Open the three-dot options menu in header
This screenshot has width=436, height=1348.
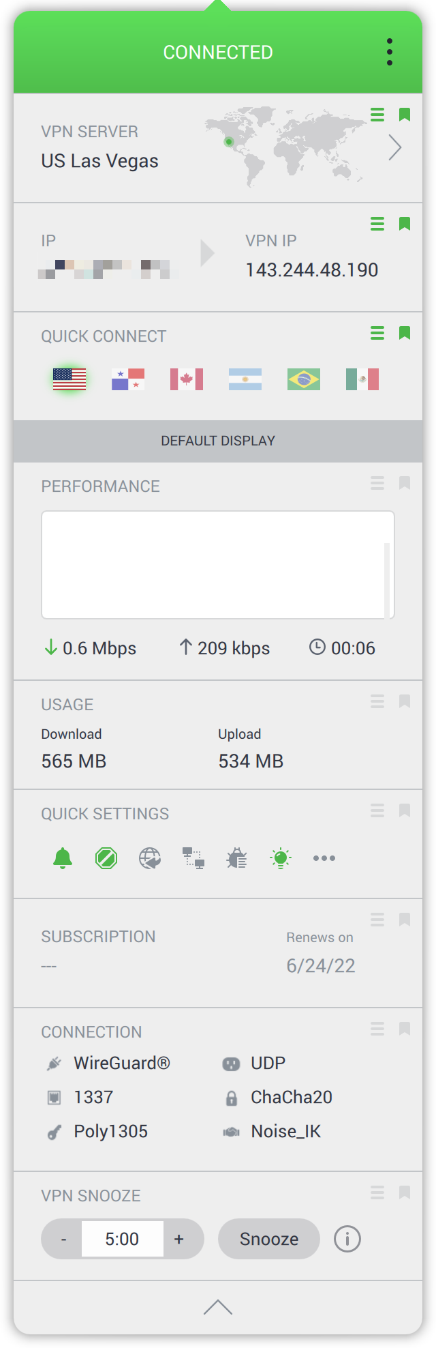pyautogui.click(x=390, y=52)
